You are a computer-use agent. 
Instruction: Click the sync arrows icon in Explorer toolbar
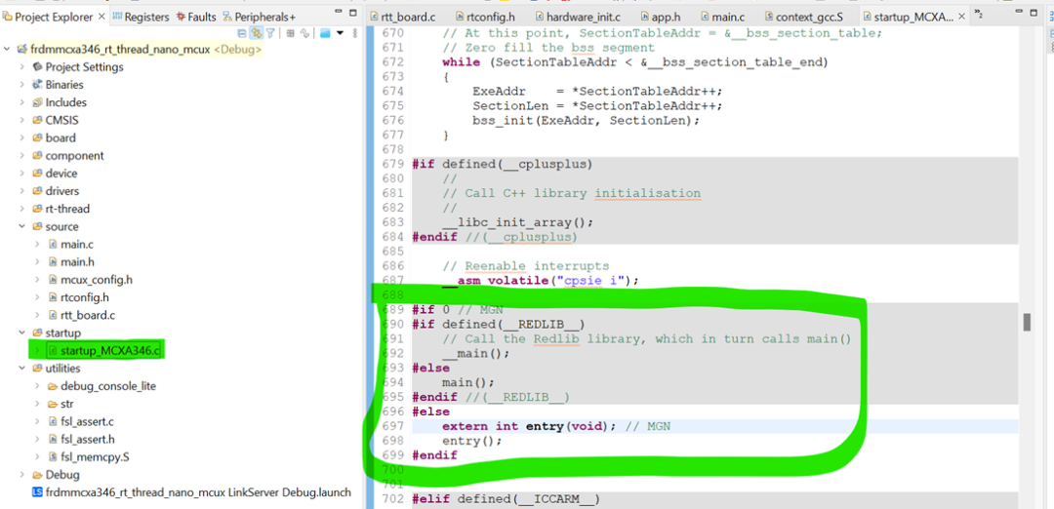(x=304, y=33)
